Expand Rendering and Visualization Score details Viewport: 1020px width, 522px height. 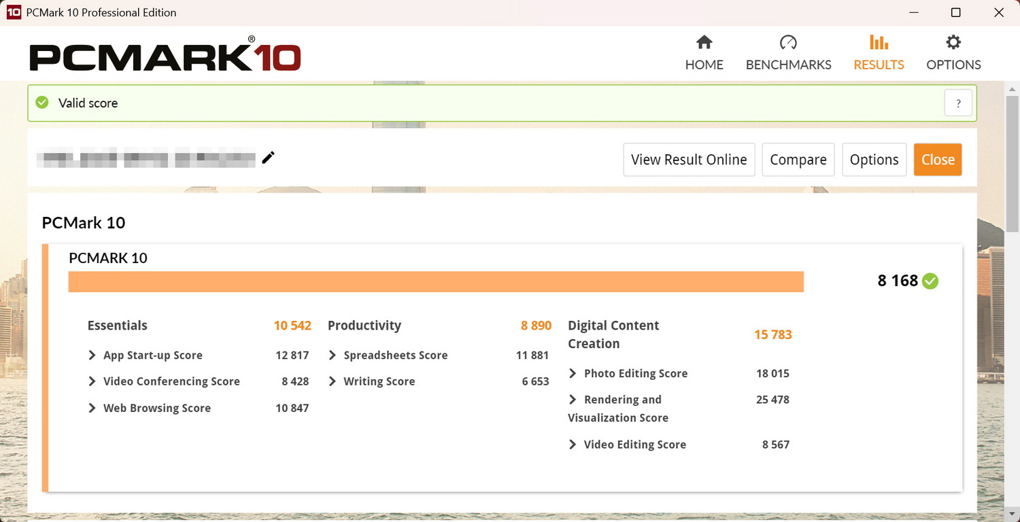coord(573,400)
